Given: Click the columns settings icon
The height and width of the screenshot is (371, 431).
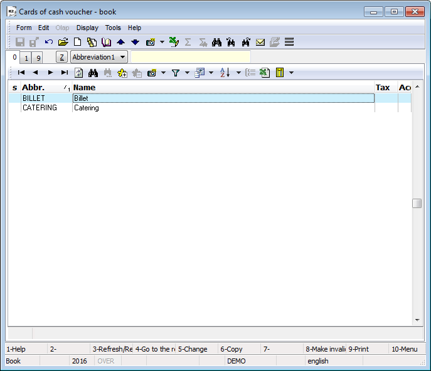Looking at the screenshot, I should (200, 73).
